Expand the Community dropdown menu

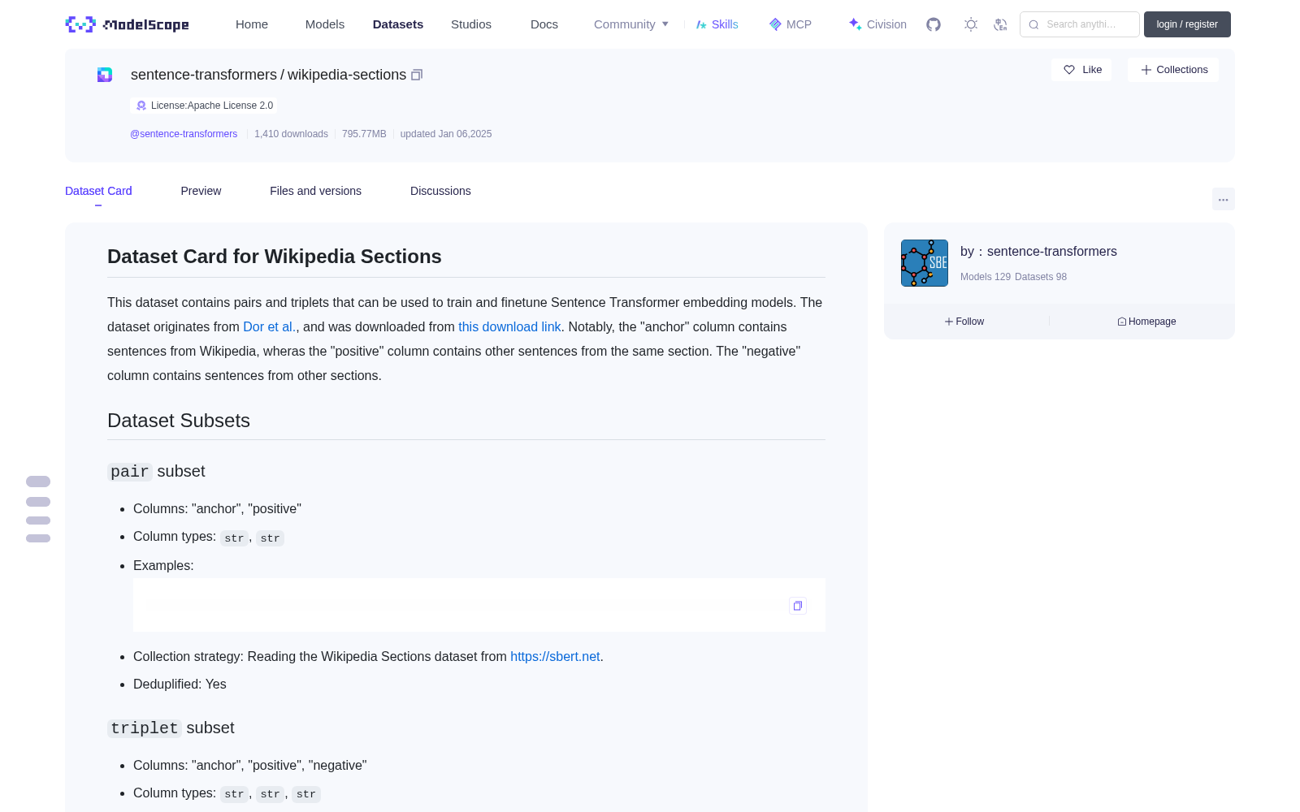pyautogui.click(x=631, y=24)
